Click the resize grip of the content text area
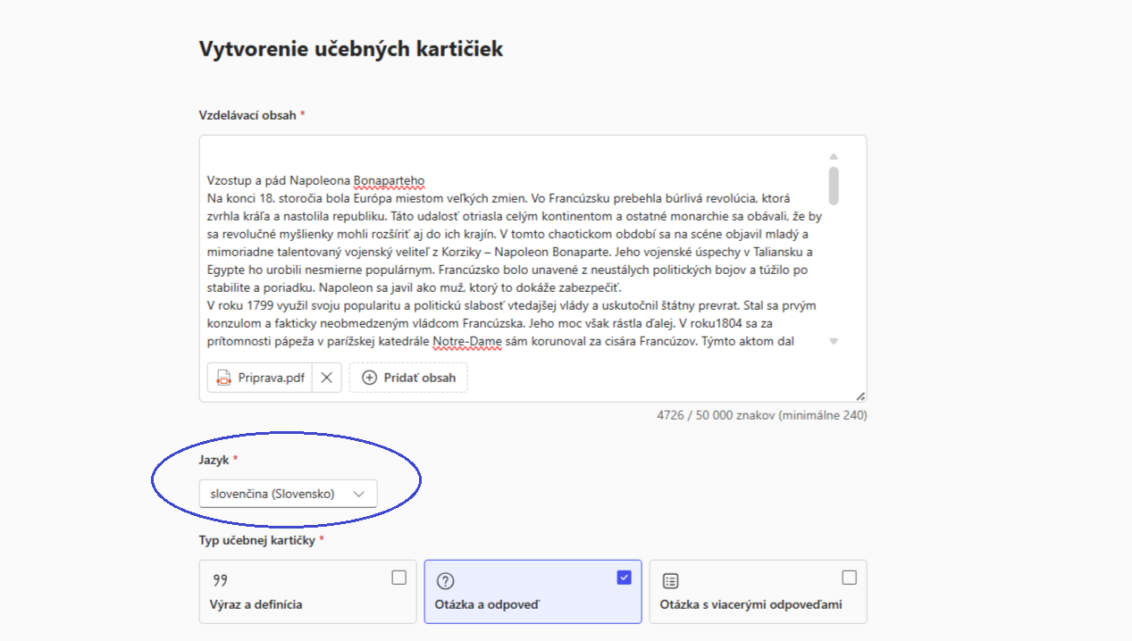This screenshot has height=641, width=1132. (x=859, y=395)
